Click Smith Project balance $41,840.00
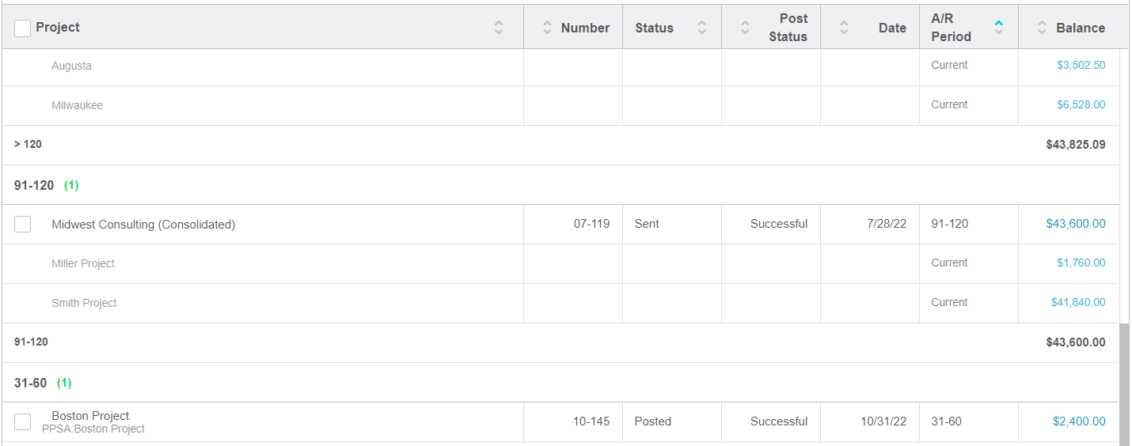This screenshot has width=1132, height=446. pos(1078,302)
